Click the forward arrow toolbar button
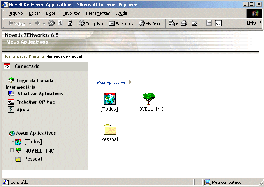This screenshot has height=187, width=264. 37,23
